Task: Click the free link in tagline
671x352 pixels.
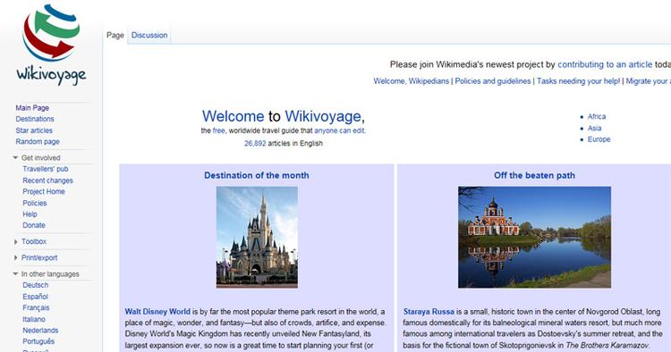Action: [x=218, y=130]
